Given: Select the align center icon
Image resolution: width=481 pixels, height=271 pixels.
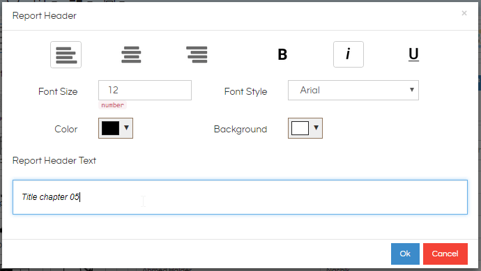Looking at the screenshot, I should point(131,55).
